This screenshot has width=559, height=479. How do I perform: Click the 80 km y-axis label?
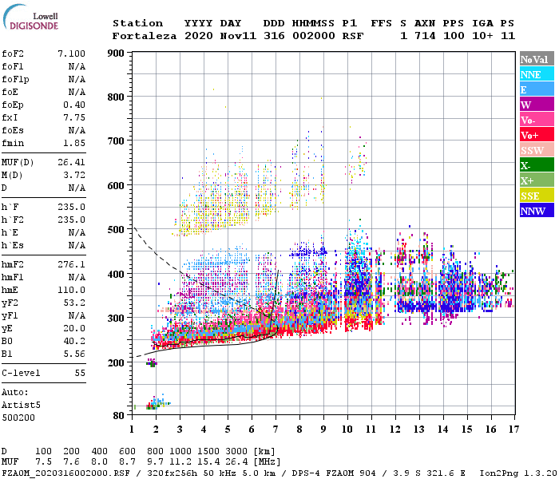point(119,415)
